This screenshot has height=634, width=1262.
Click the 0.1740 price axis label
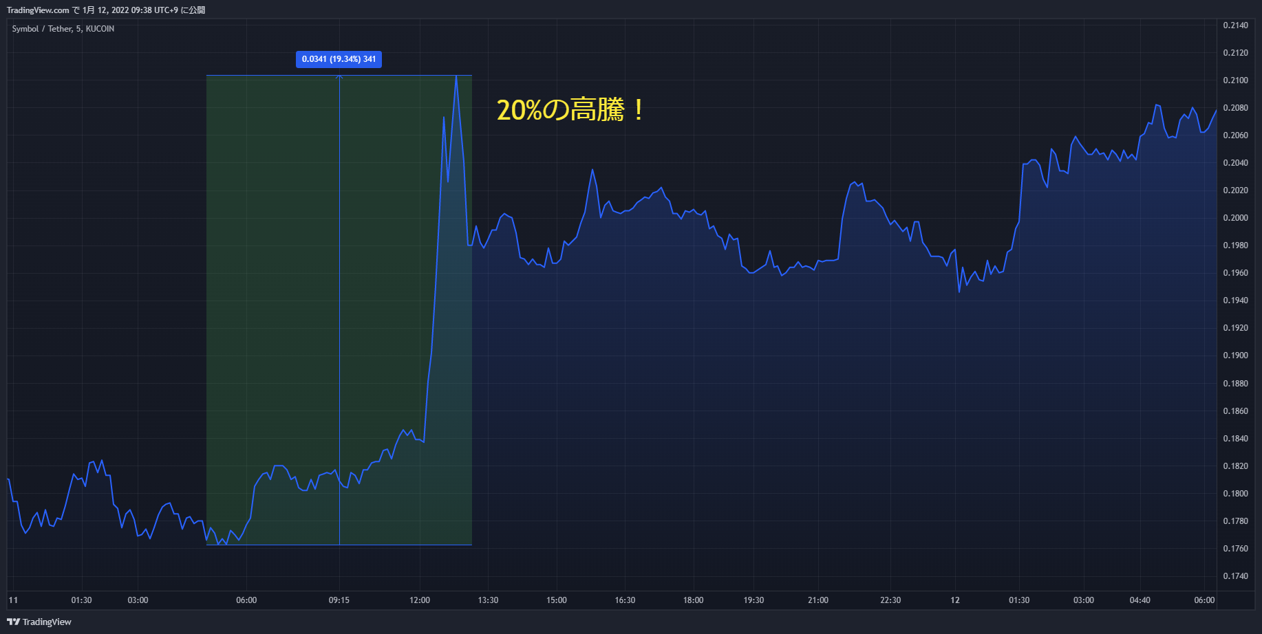coord(1235,576)
